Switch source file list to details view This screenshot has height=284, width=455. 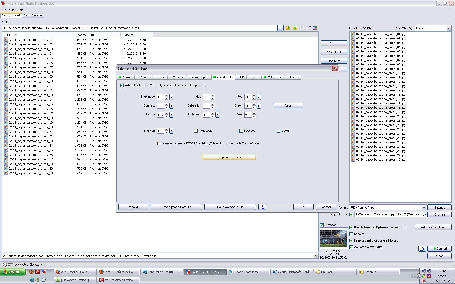point(302,28)
